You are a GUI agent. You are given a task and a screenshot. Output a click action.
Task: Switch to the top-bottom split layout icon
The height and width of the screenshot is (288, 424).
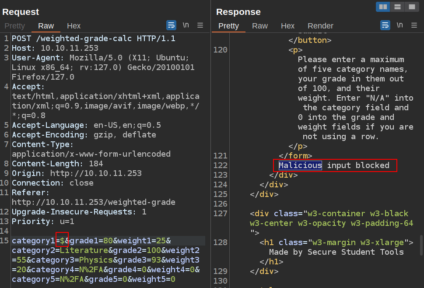click(397, 7)
